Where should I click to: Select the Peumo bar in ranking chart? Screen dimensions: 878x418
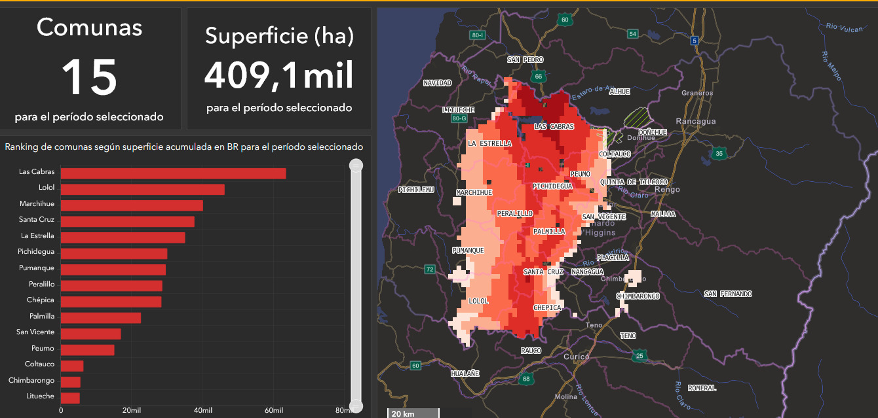[87, 350]
